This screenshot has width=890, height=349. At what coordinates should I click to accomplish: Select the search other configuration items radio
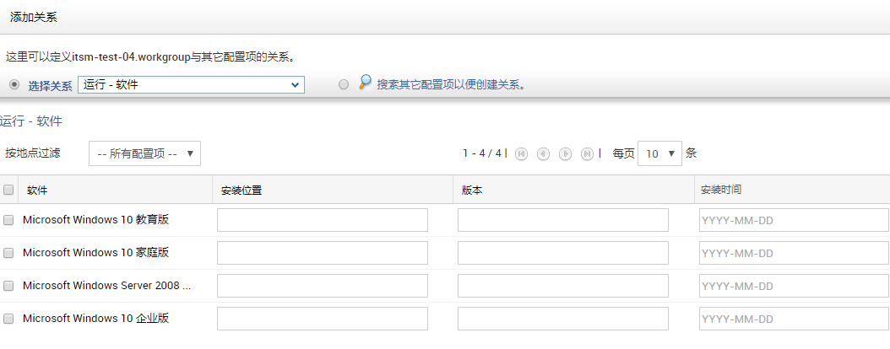pyautogui.click(x=344, y=85)
